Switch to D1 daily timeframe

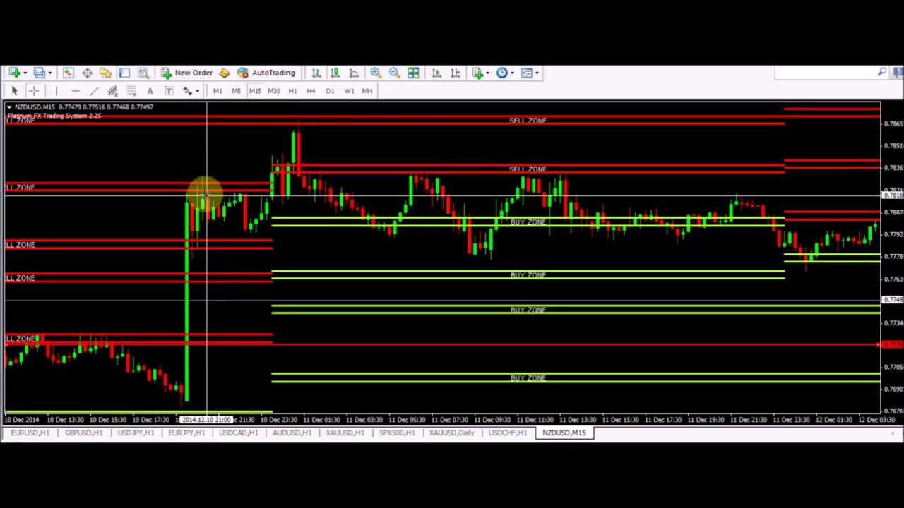click(x=330, y=90)
